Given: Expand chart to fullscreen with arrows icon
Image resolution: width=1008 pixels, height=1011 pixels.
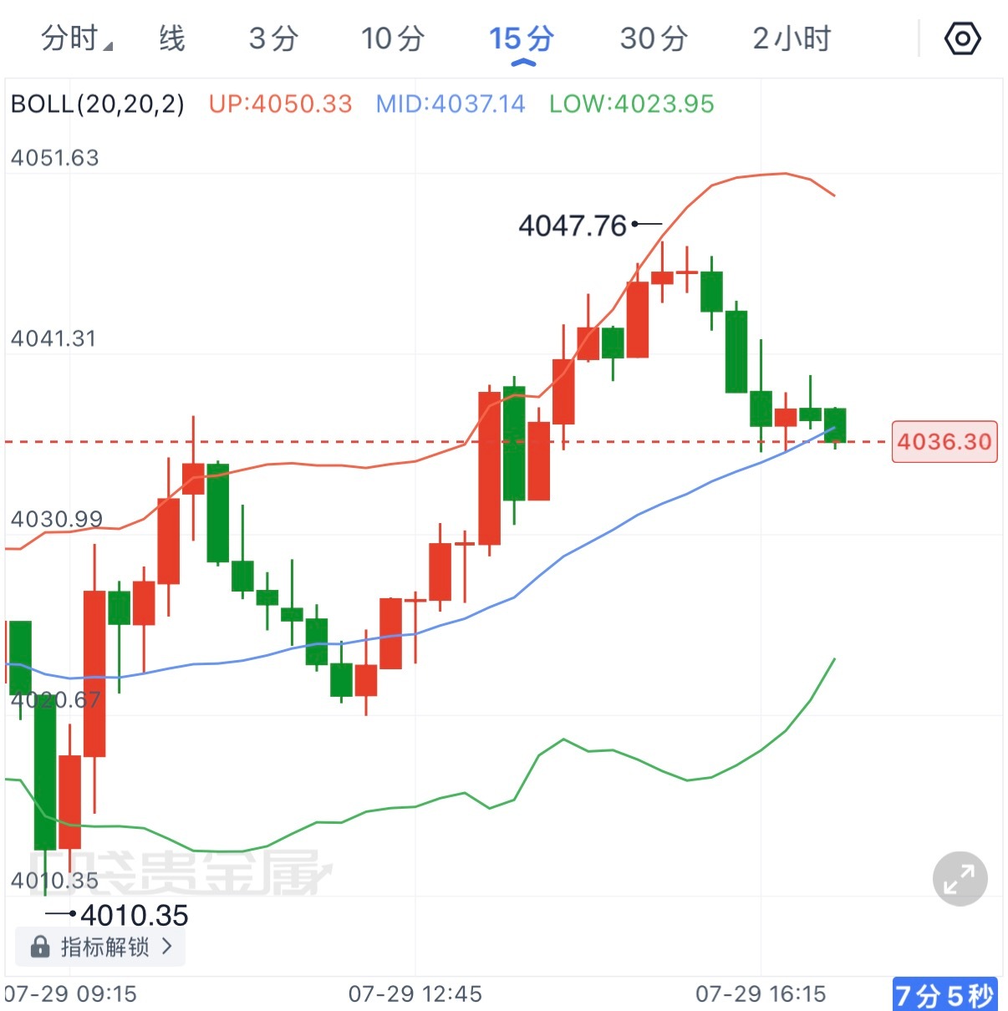Looking at the screenshot, I should (960, 879).
